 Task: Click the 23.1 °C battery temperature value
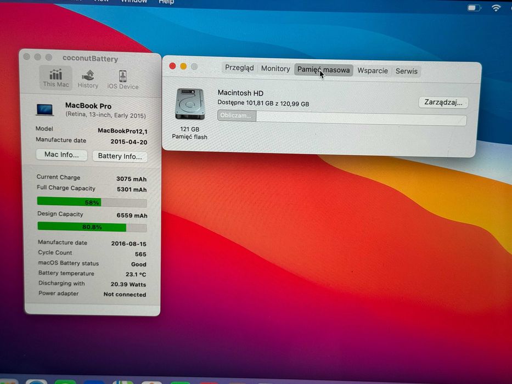pyautogui.click(x=136, y=274)
